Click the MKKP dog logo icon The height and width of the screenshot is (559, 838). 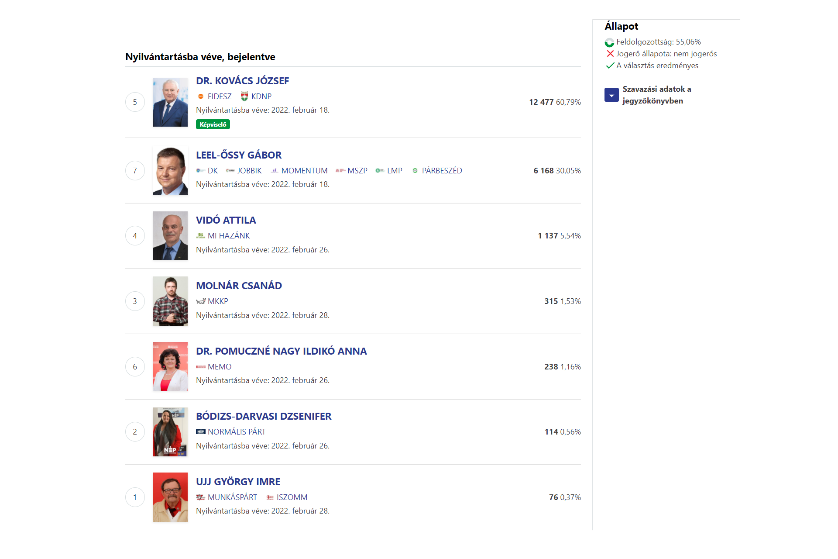tap(201, 301)
